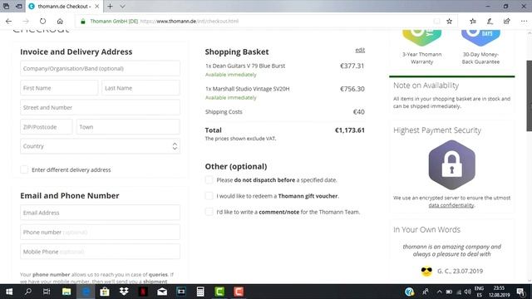Focus the Email Address field
Screen dimensions: 532x299
[100, 213]
